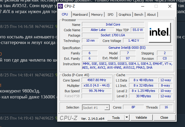Click post number №7469622 in background forum
Image resolution: width=185 pixels, height=127 pixels.
pos(44,26)
